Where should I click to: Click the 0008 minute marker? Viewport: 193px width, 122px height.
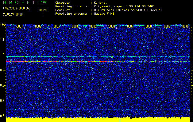pos(149,27)
